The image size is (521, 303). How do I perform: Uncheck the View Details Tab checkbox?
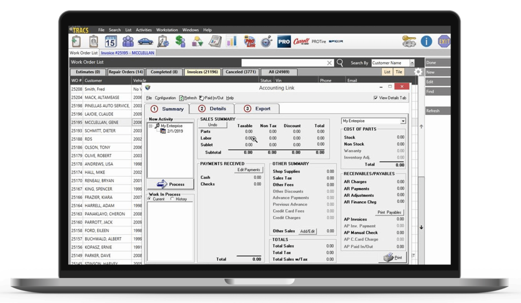[375, 97]
